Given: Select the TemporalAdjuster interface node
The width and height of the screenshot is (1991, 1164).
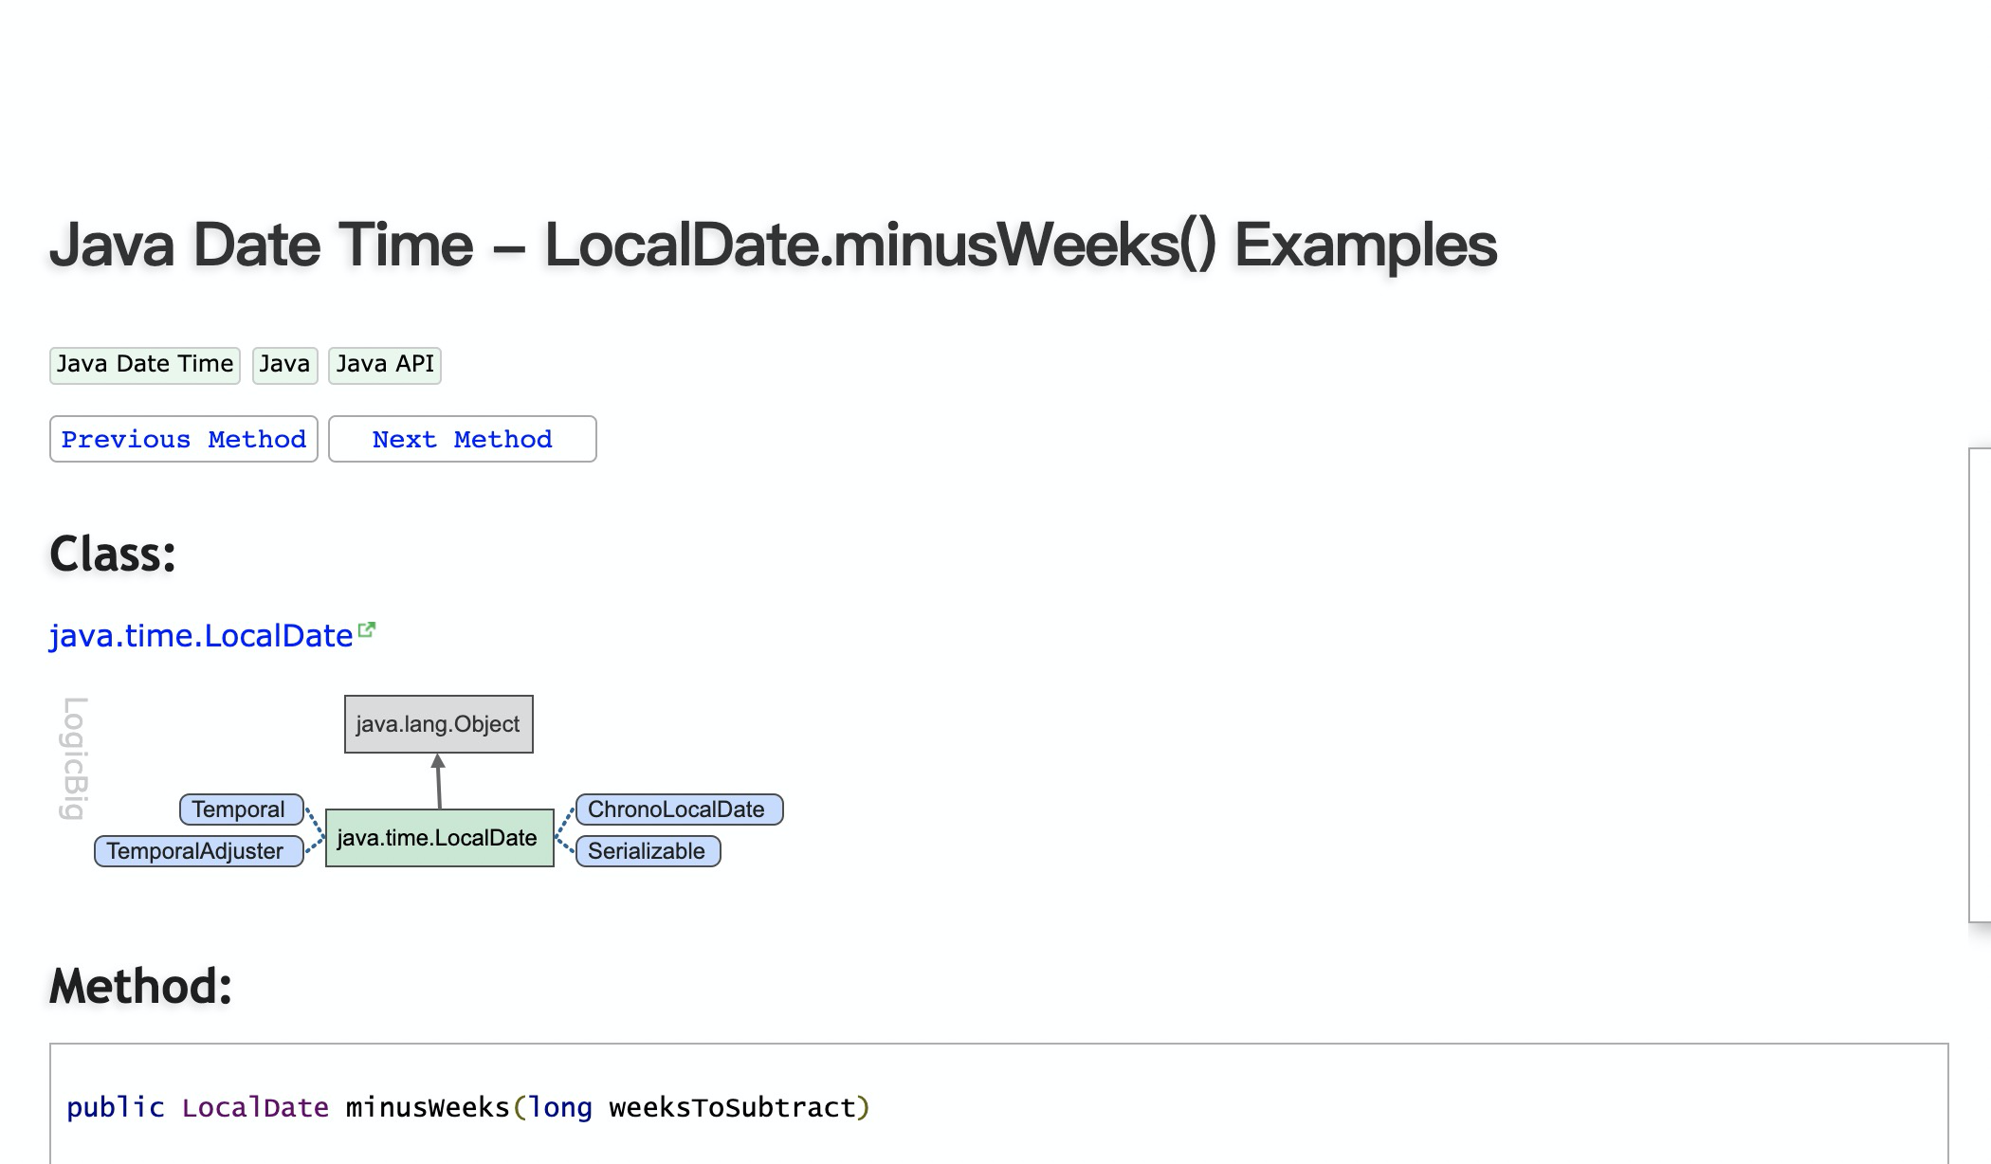Looking at the screenshot, I should click(x=198, y=851).
